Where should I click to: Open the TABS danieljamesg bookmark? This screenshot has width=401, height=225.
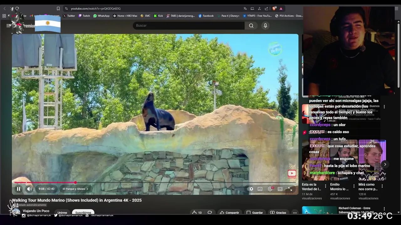pyautogui.click(x=180, y=16)
